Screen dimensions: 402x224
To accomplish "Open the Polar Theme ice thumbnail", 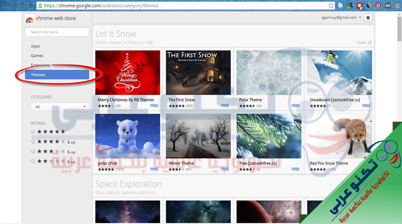I will [269, 73].
